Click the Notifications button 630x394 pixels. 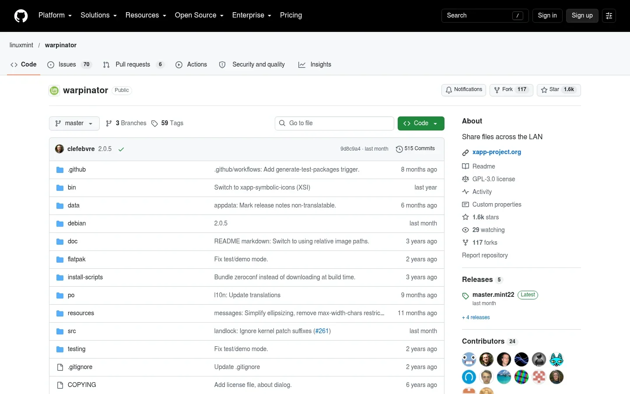(464, 90)
